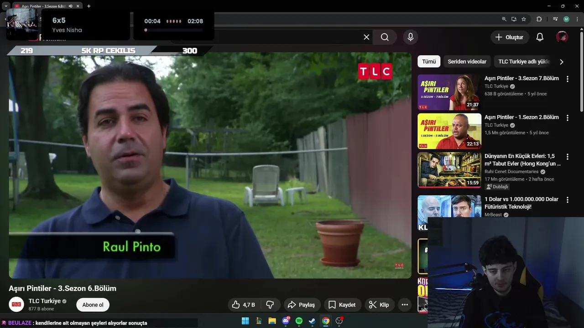Open the 1 Dolar vs 1.000.000.000 Dolar title
The width and height of the screenshot is (584, 328).
(521, 203)
